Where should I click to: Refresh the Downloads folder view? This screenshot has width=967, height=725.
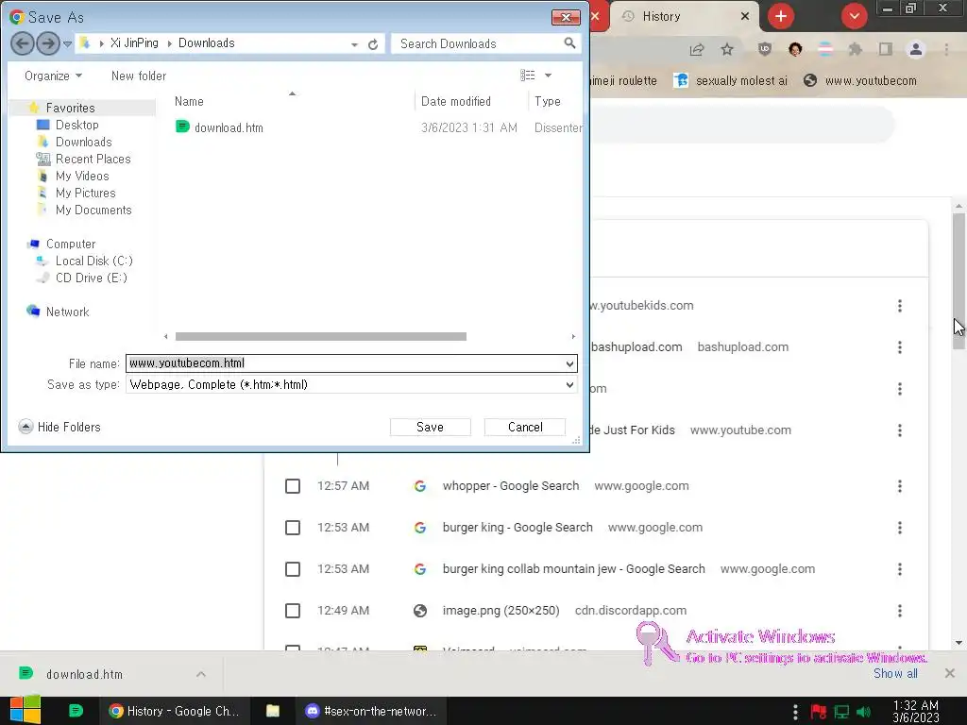point(373,44)
